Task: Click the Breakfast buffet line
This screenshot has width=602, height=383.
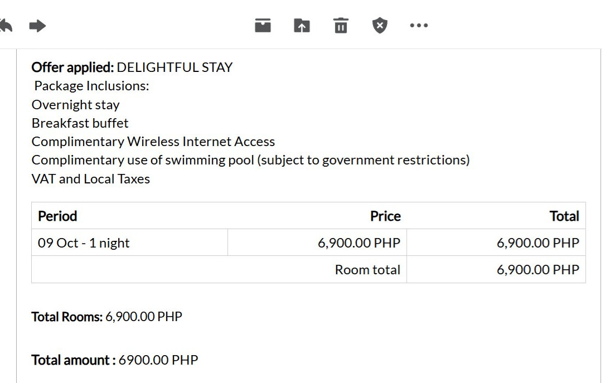Action: tap(80, 123)
